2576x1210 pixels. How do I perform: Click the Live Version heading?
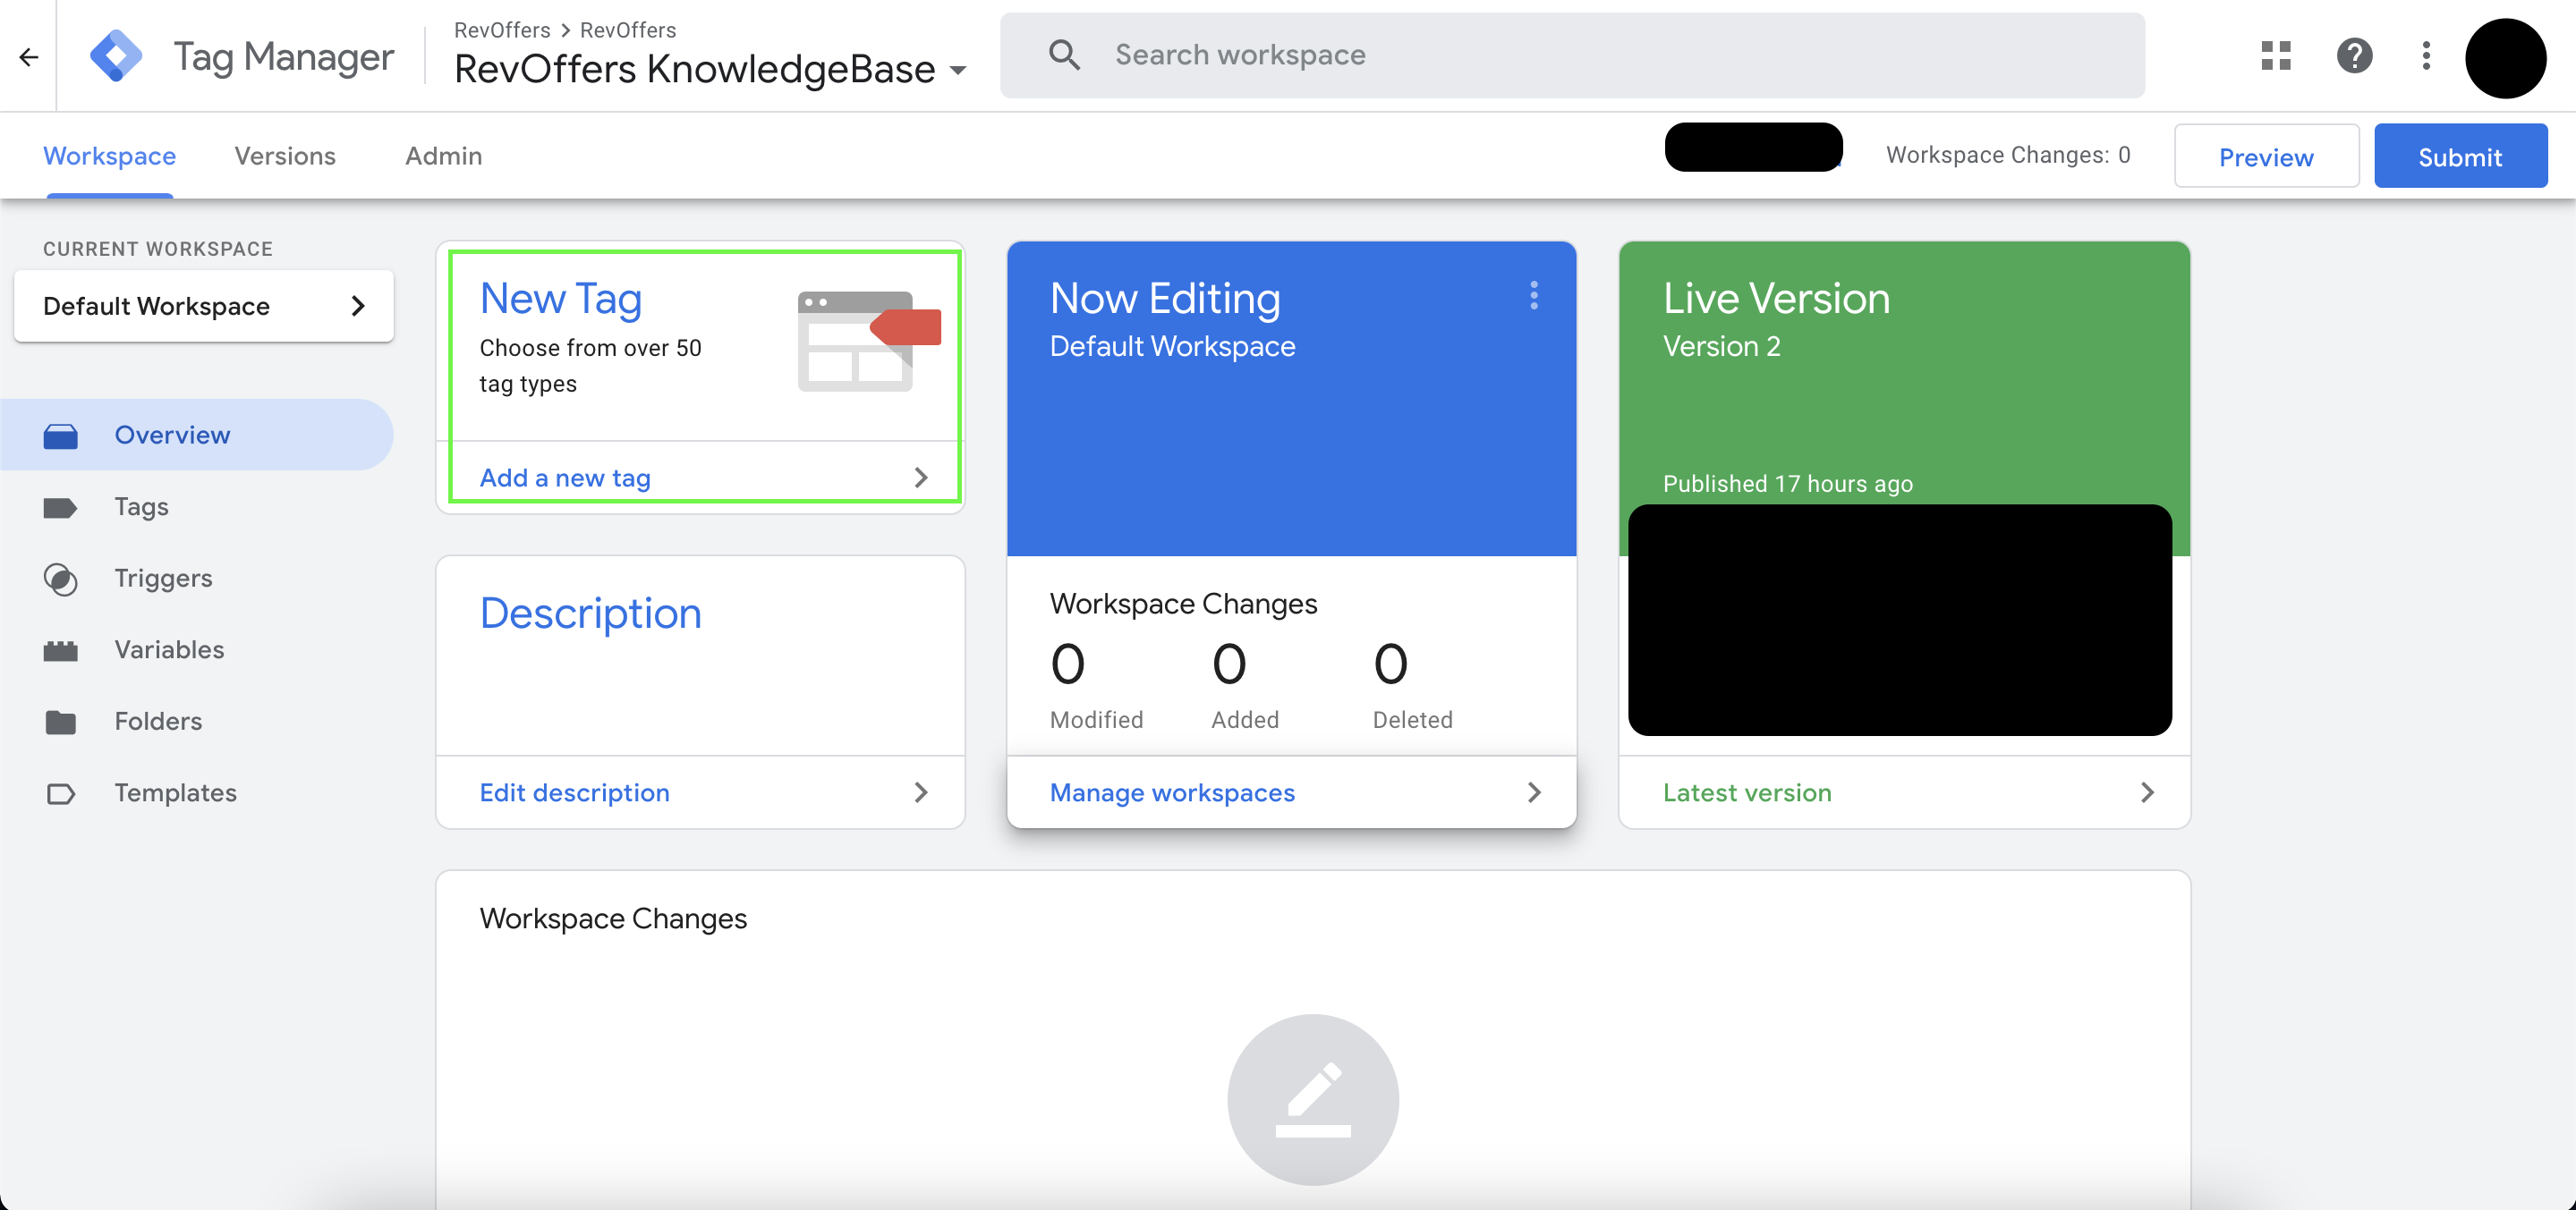(1776, 299)
